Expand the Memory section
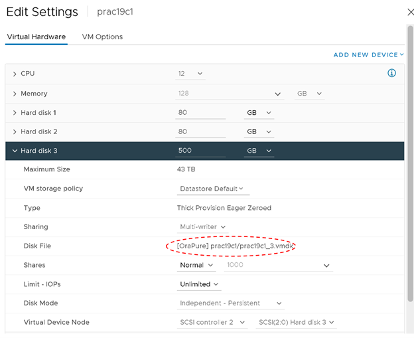Viewport: 414px width, 338px height. (x=15, y=94)
